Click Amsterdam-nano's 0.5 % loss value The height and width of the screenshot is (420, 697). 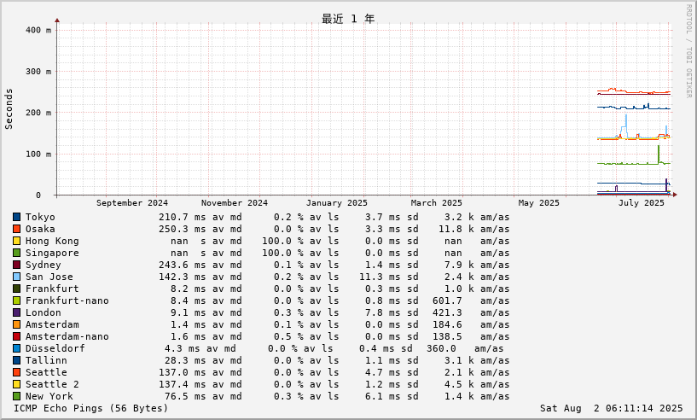[x=288, y=337]
